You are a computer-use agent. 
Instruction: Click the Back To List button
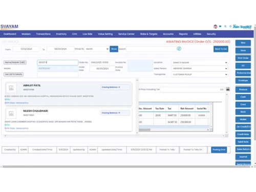(x=221, y=49)
